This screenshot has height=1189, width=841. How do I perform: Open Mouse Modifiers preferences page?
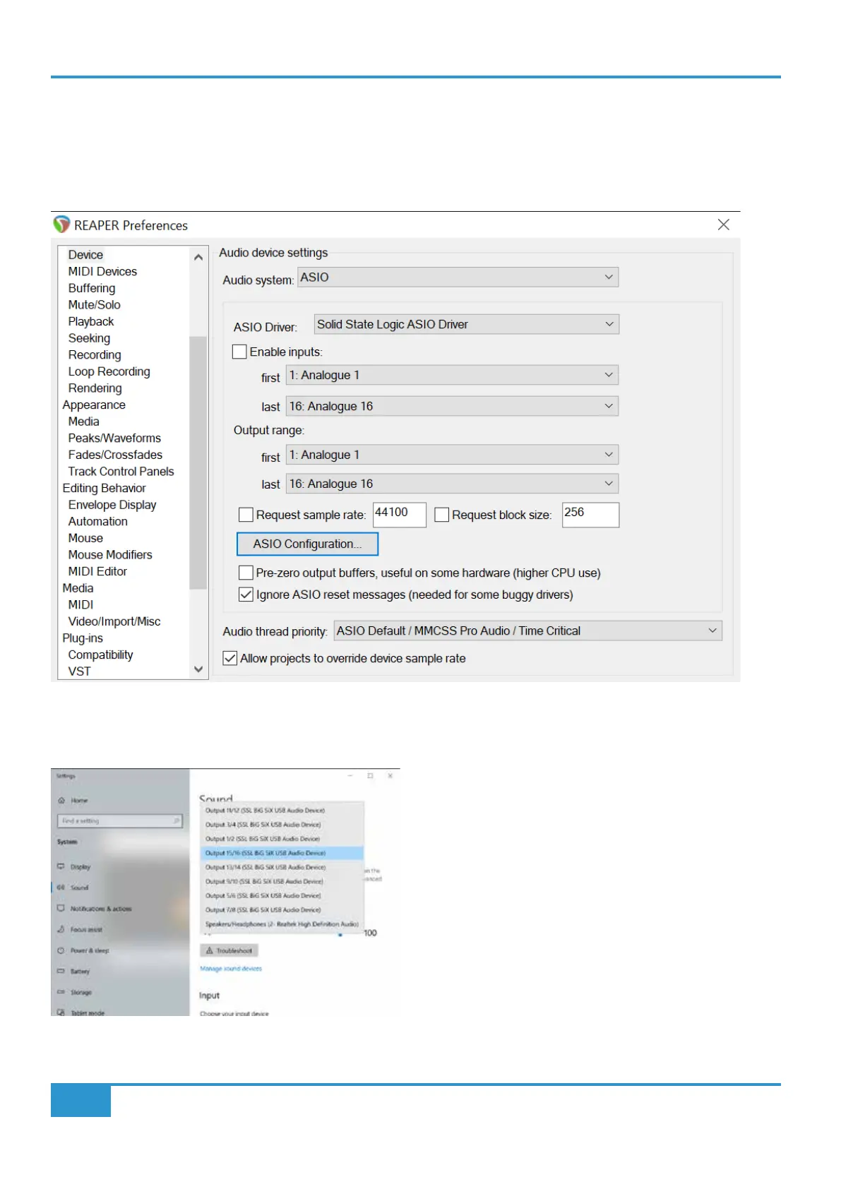(x=110, y=555)
